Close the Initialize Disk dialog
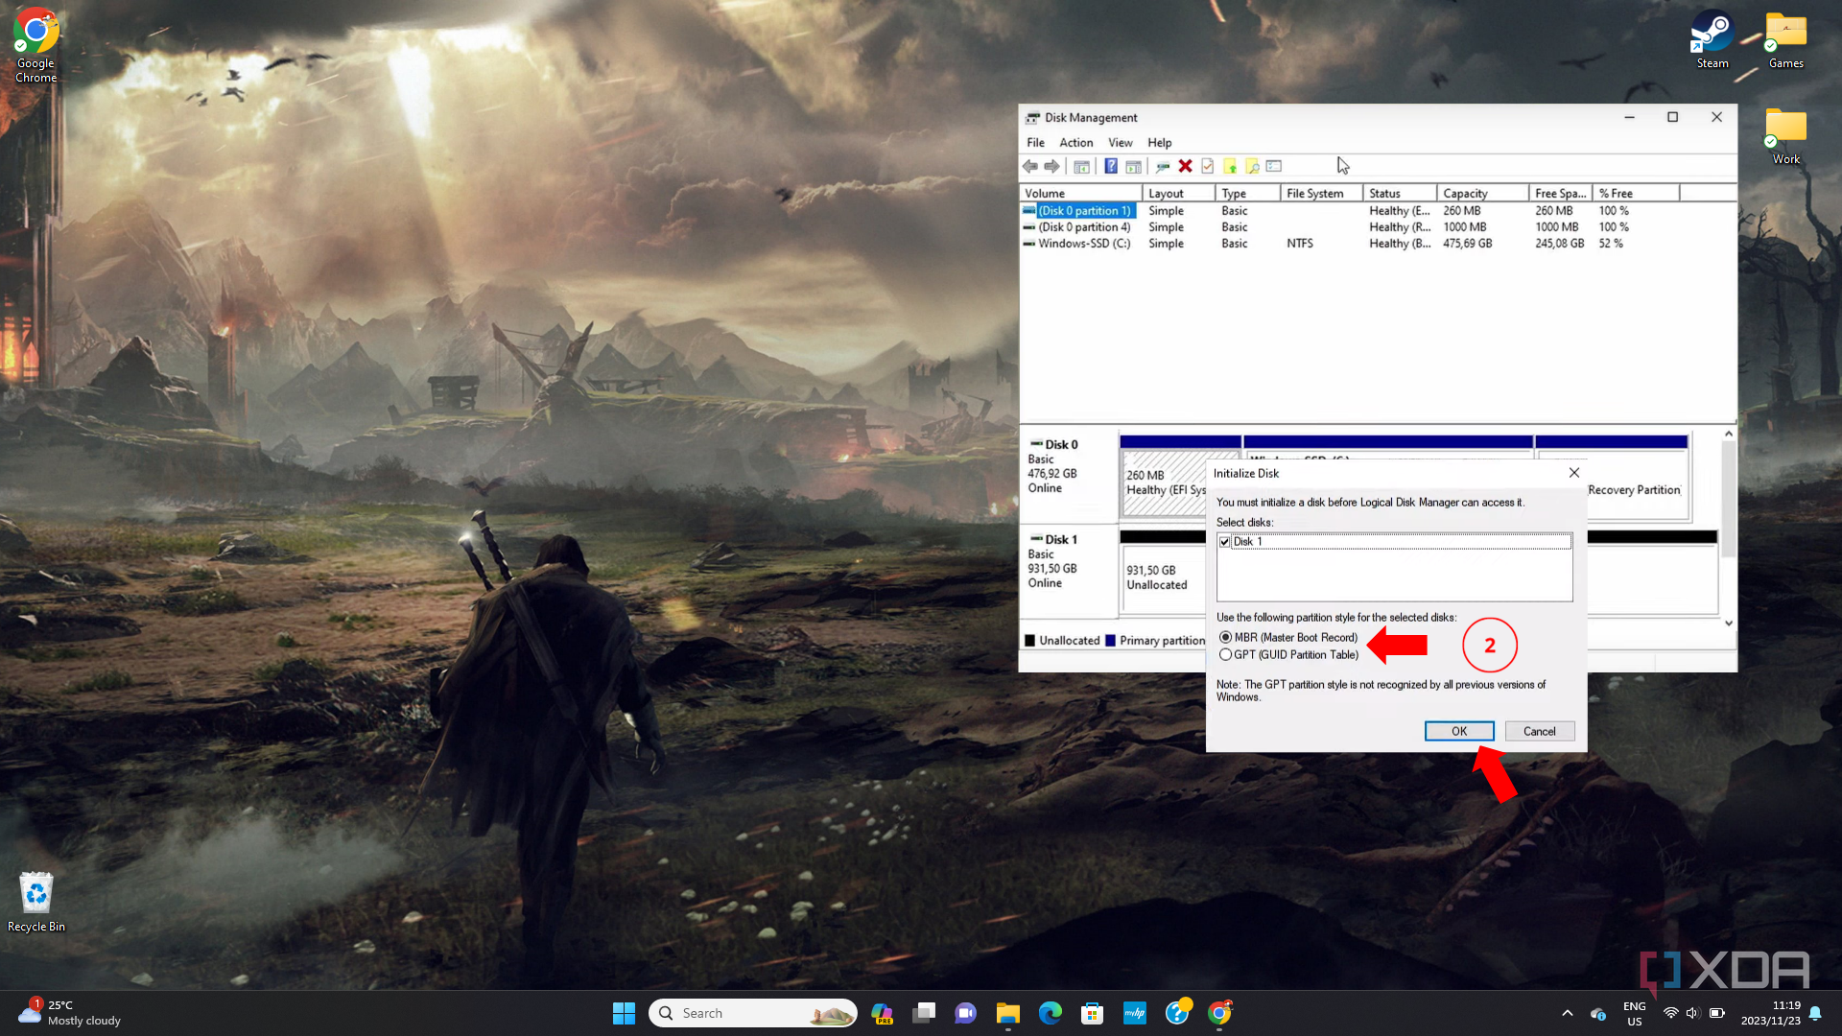The image size is (1842, 1036). [x=1574, y=473]
